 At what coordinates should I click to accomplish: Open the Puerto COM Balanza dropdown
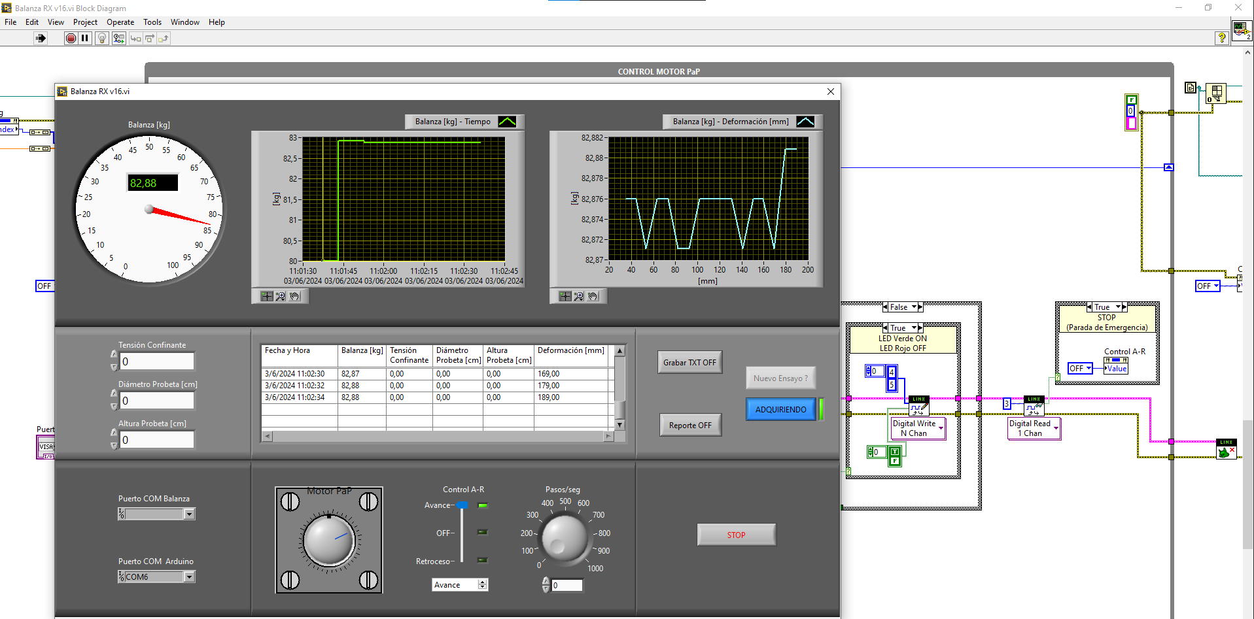[x=189, y=514]
